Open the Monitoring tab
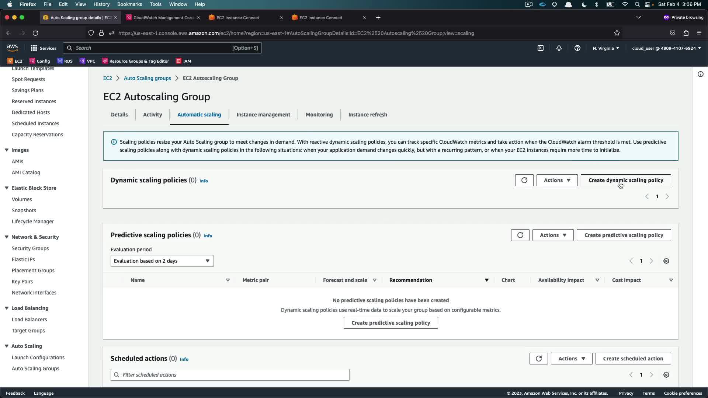This screenshot has height=398, width=708. 319,115
